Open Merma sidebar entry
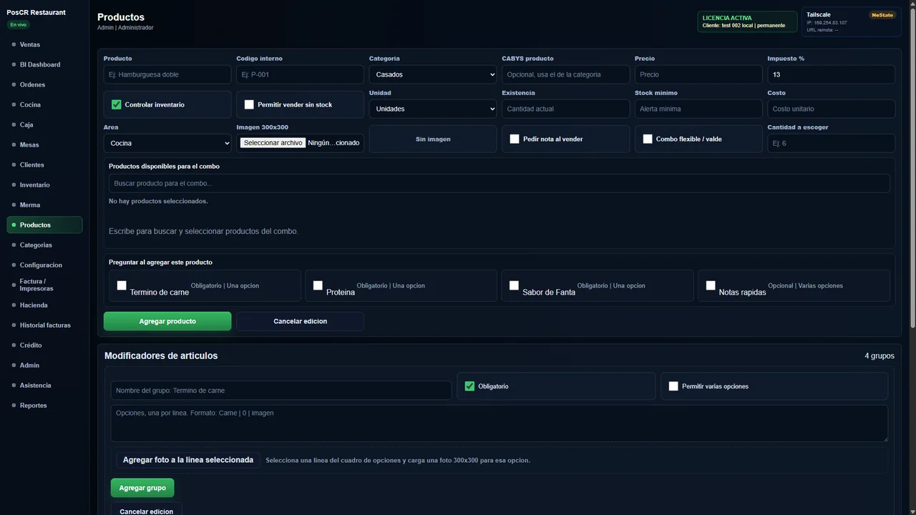This screenshot has width=916, height=515. [44, 205]
